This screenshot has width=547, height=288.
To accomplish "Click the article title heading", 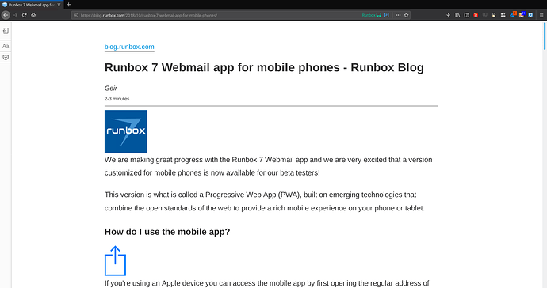I will 264,67.
